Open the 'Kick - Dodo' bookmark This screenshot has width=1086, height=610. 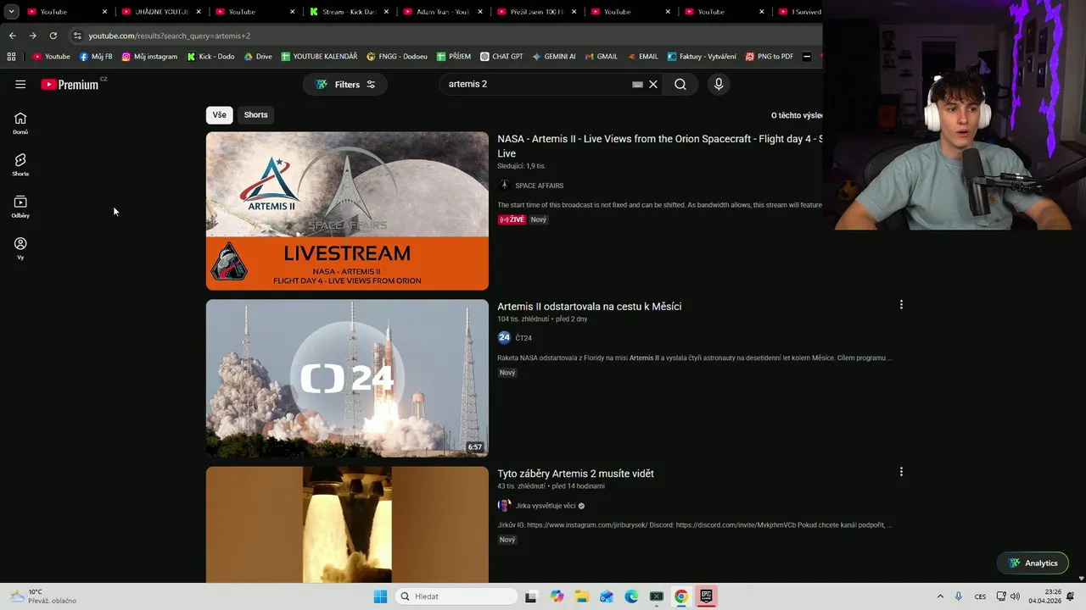point(210,57)
